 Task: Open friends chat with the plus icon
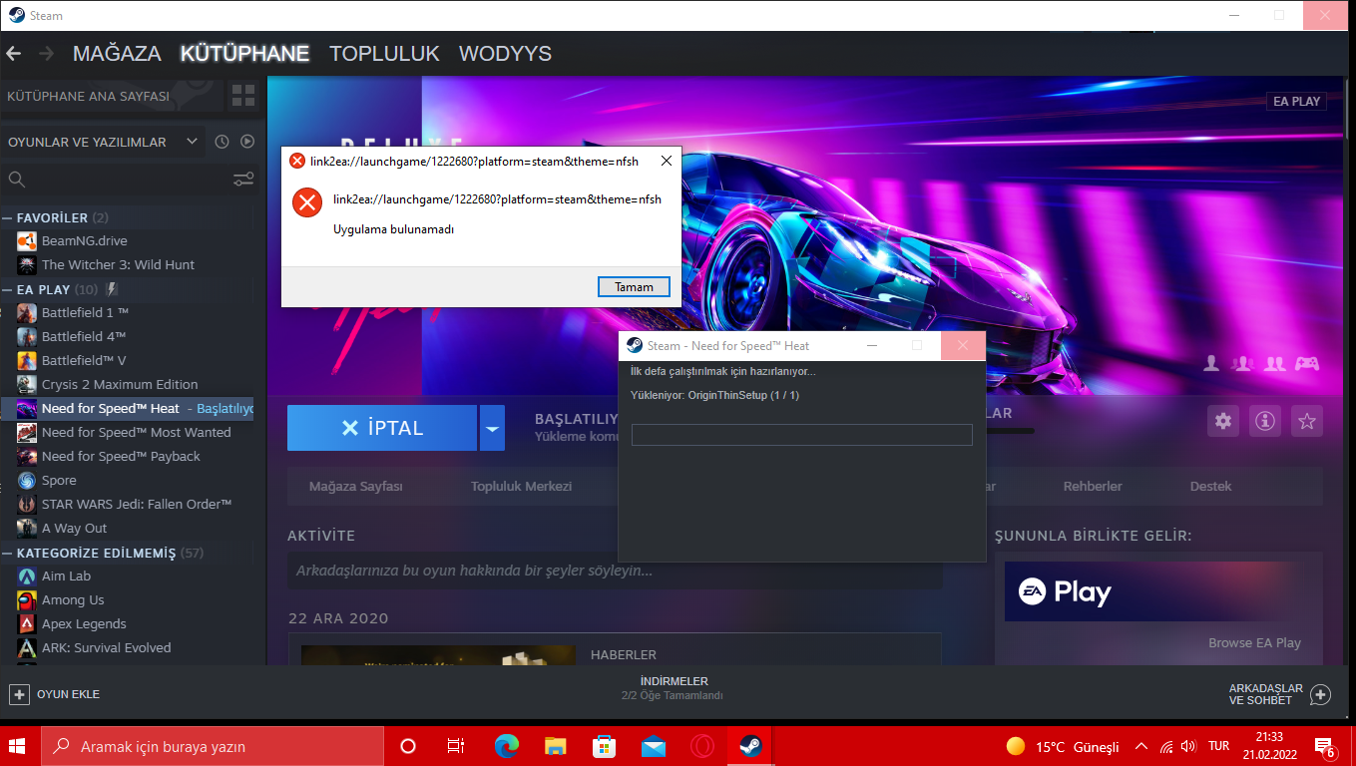(x=1320, y=694)
